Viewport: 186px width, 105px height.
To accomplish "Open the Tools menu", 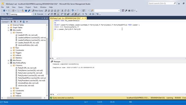I will [35, 7].
